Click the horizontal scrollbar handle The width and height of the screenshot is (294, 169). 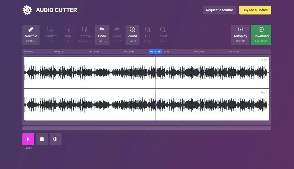[x=147, y=128]
